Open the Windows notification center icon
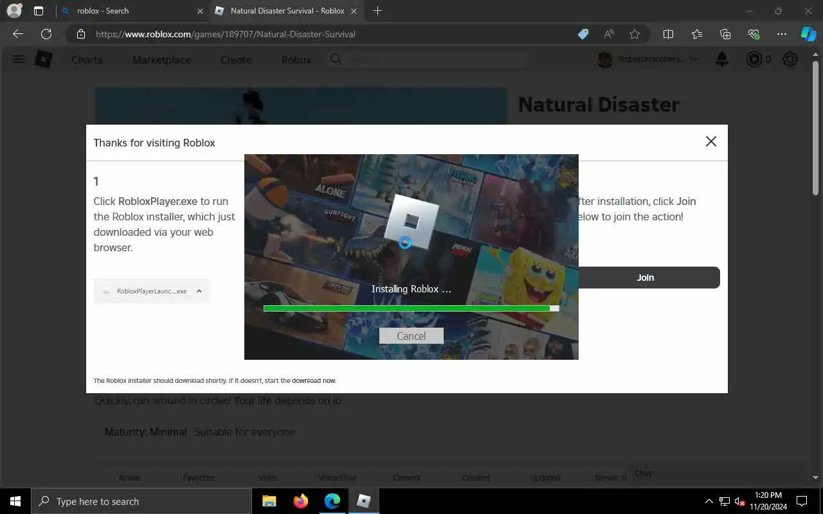The height and width of the screenshot is (514, 823). pyautogui.click(x=802, y=501)
